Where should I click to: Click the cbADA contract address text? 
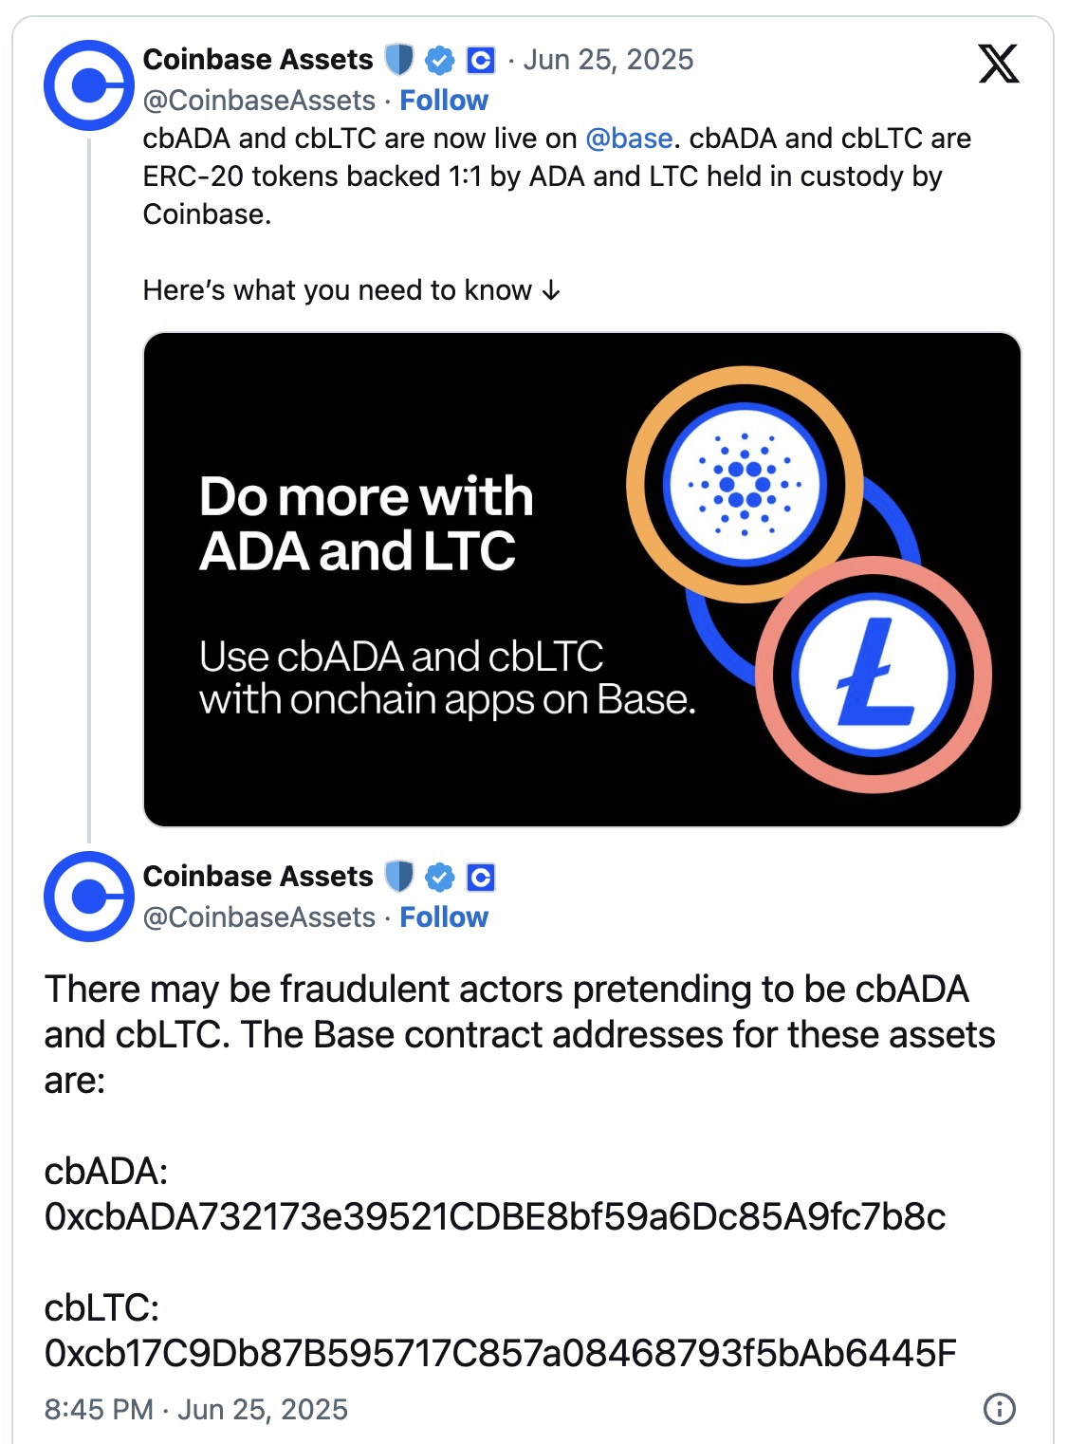[495, 1216]
